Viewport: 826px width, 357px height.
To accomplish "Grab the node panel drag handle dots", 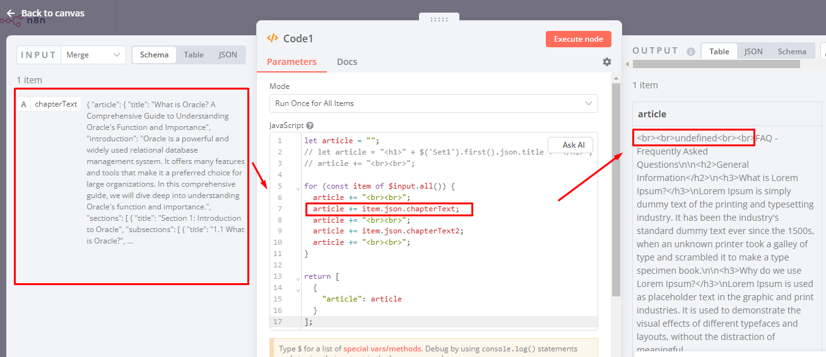I will coord(439,20).
